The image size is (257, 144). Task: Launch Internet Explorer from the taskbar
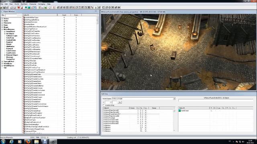coord(11,141)
